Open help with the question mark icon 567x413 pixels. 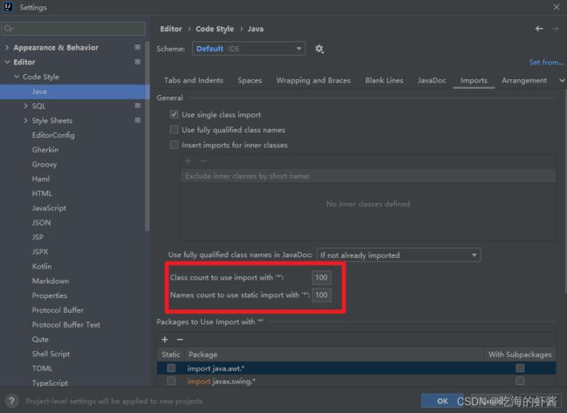(x=11, y=401)
